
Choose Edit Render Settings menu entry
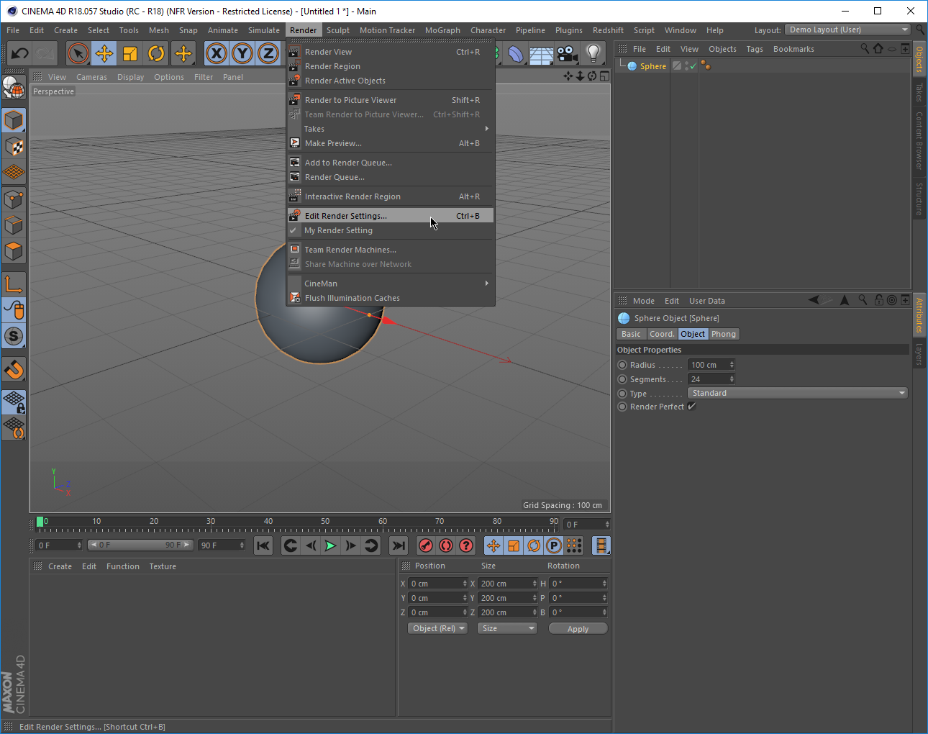click(391, 216)
